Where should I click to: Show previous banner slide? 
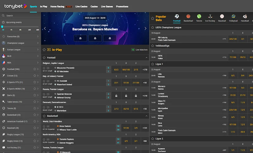point(45,28)
